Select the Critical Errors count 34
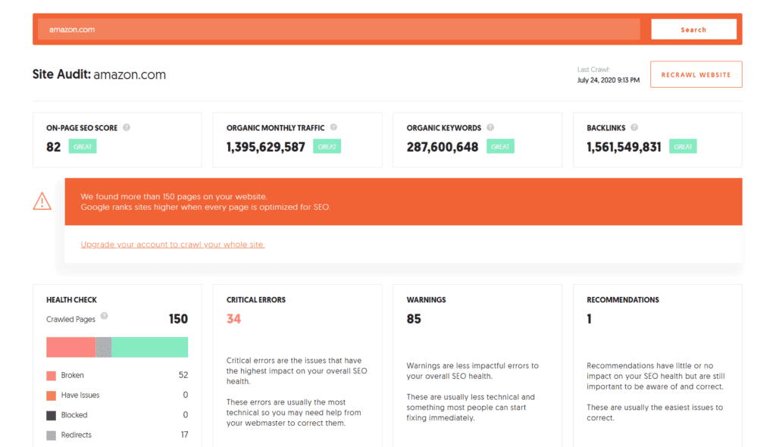The width and height of the screenshot is (776, 447). coord(233,319)
